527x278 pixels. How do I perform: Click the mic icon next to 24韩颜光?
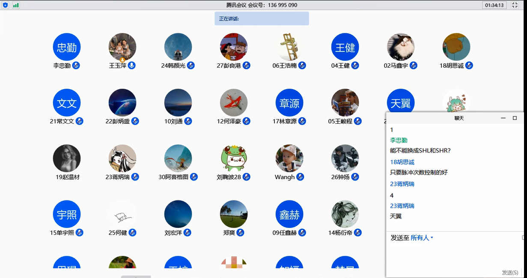[x=191, y=66]
